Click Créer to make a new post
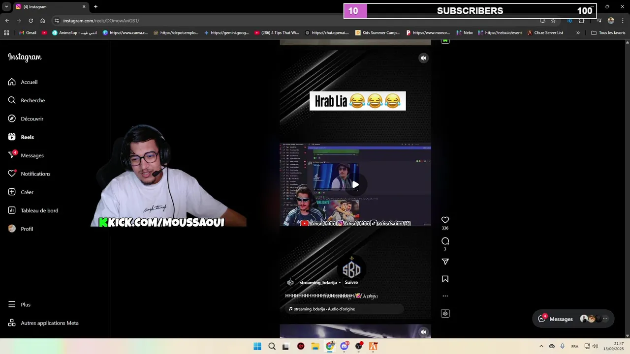 coord(21,192)
